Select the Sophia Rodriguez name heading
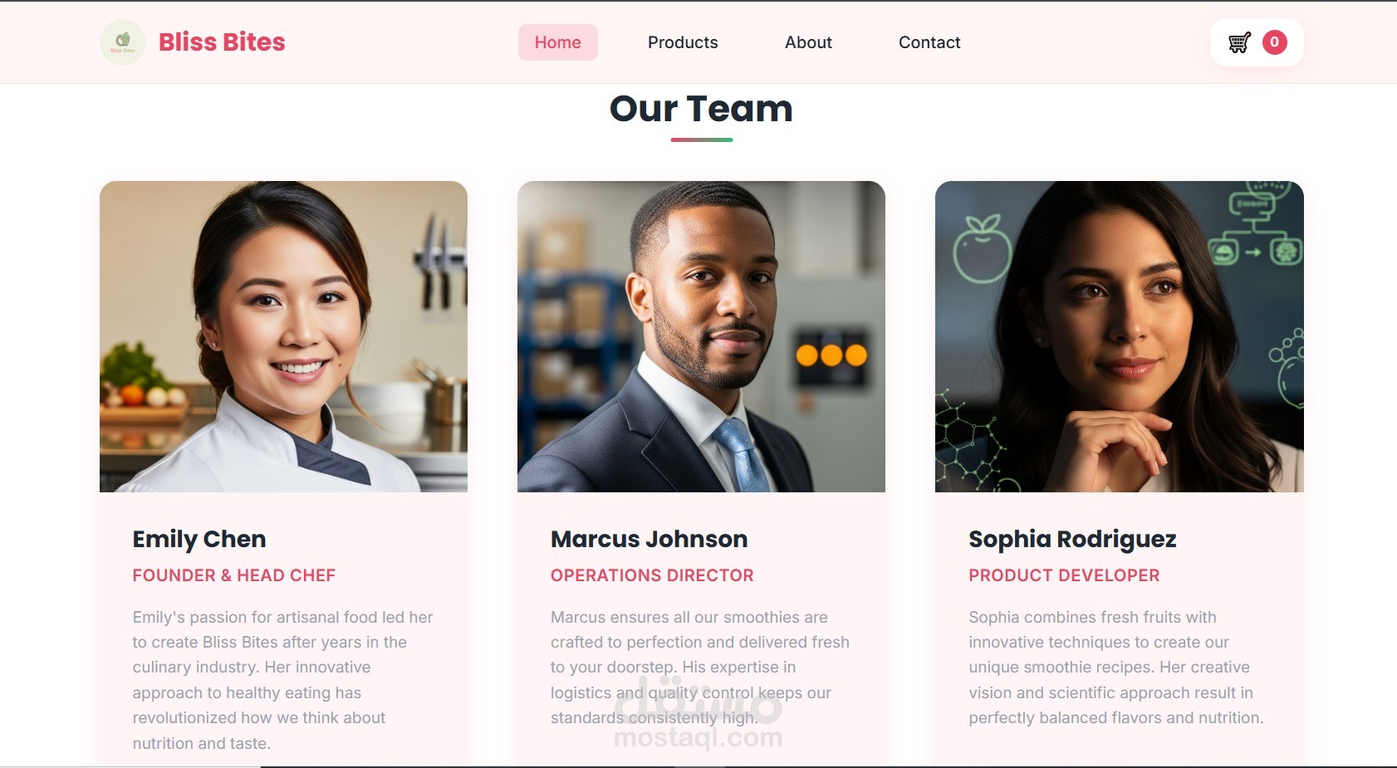The height and width of the screenshot is (768, 1397). [1072, 540]
